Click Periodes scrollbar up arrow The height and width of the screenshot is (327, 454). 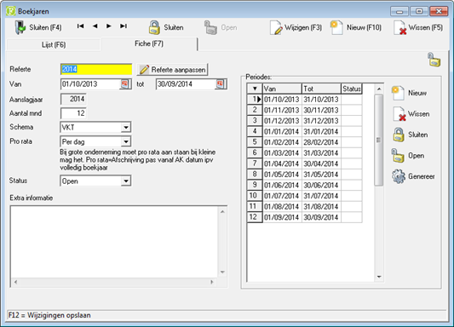coord(379,89)
